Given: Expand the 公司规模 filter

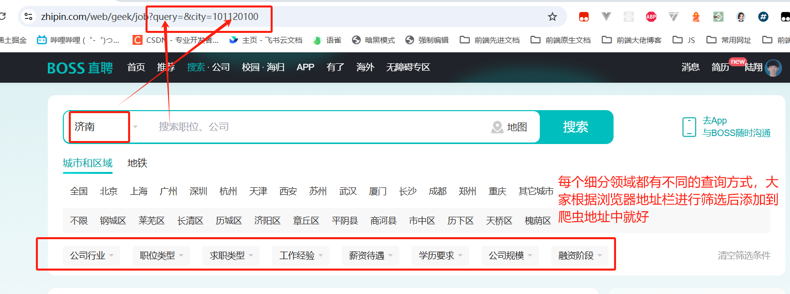Looking at the screenshot, I should coord(510,256).
